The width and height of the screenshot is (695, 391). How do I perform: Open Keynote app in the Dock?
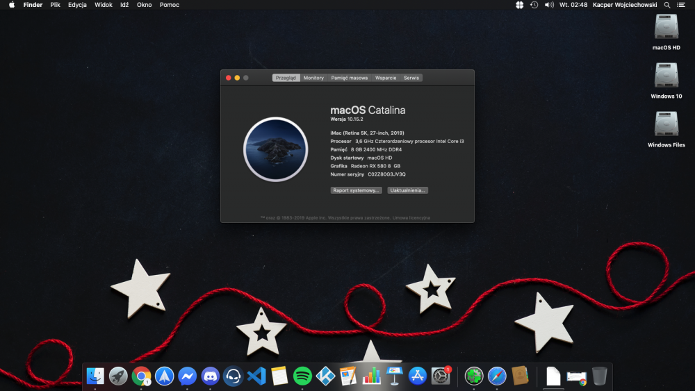395,376
